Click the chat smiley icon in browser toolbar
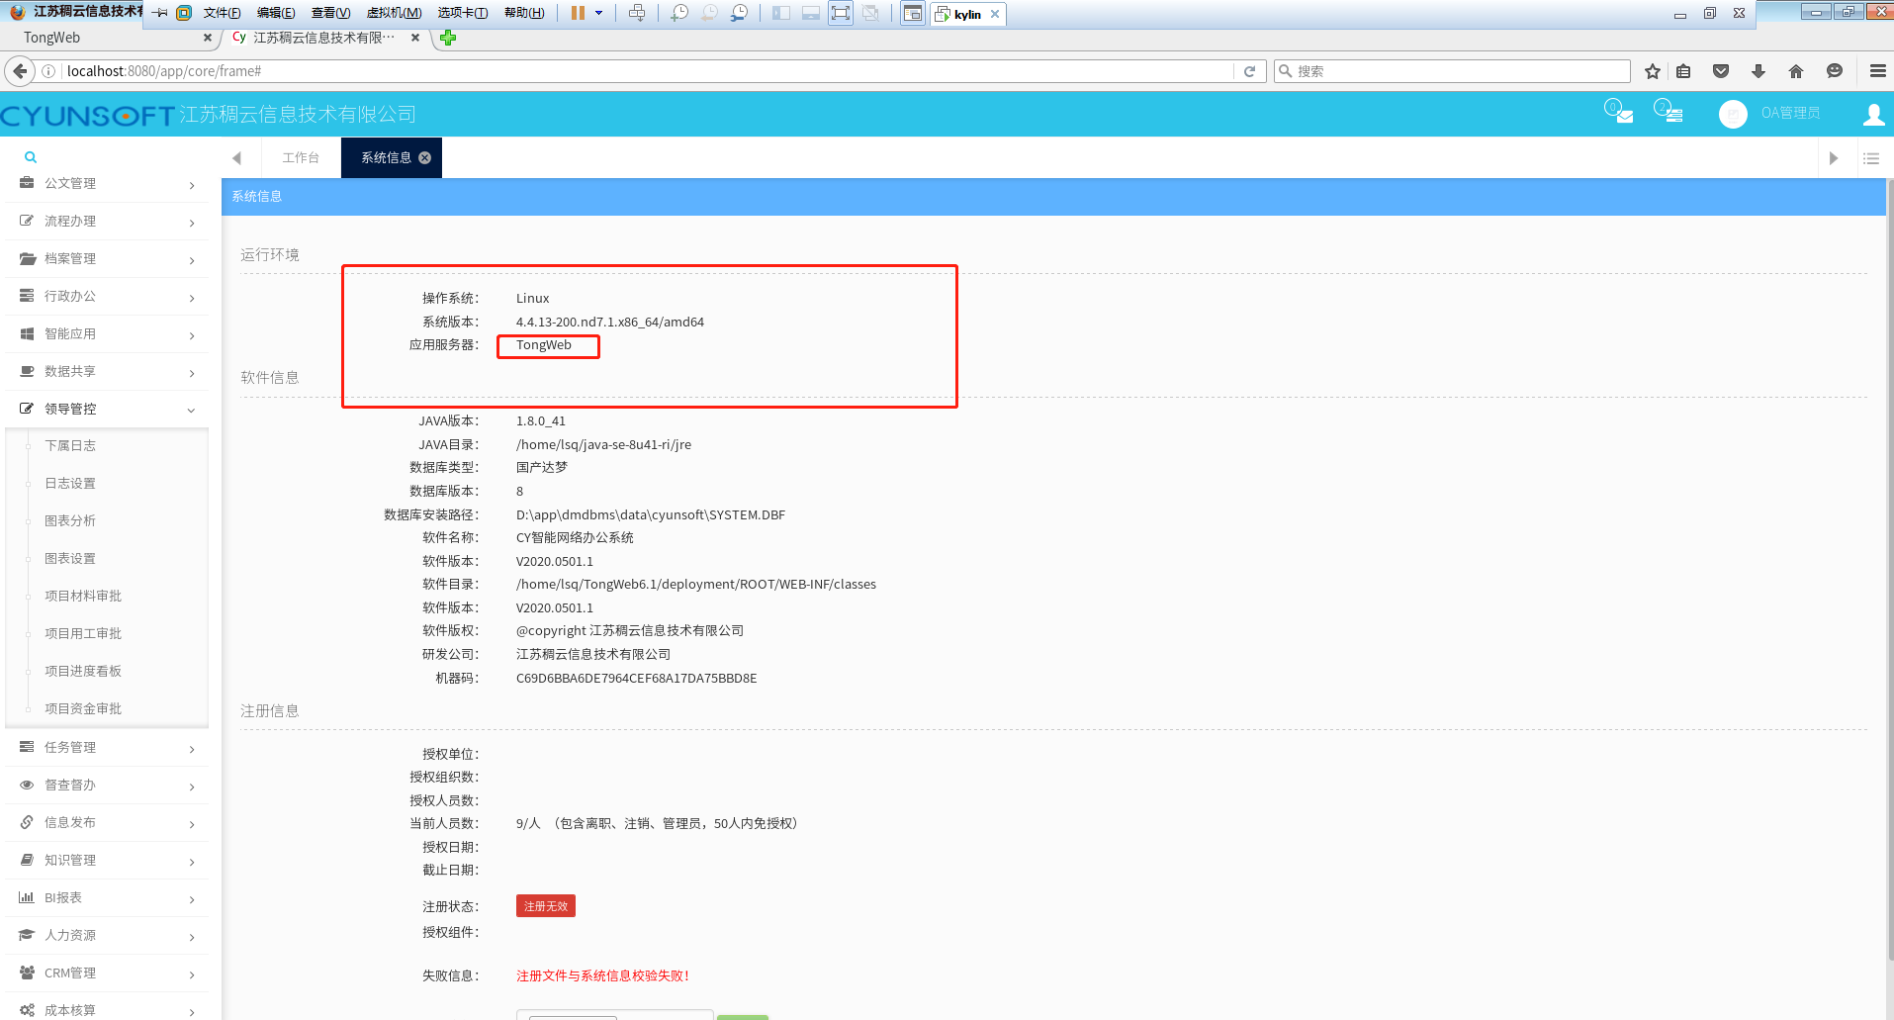Viewport: 1894px width, 1020px height. coord(1835,71)
